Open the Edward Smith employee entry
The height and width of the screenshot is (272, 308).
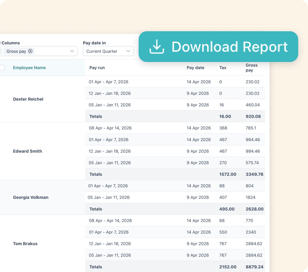tap(27, 151)
